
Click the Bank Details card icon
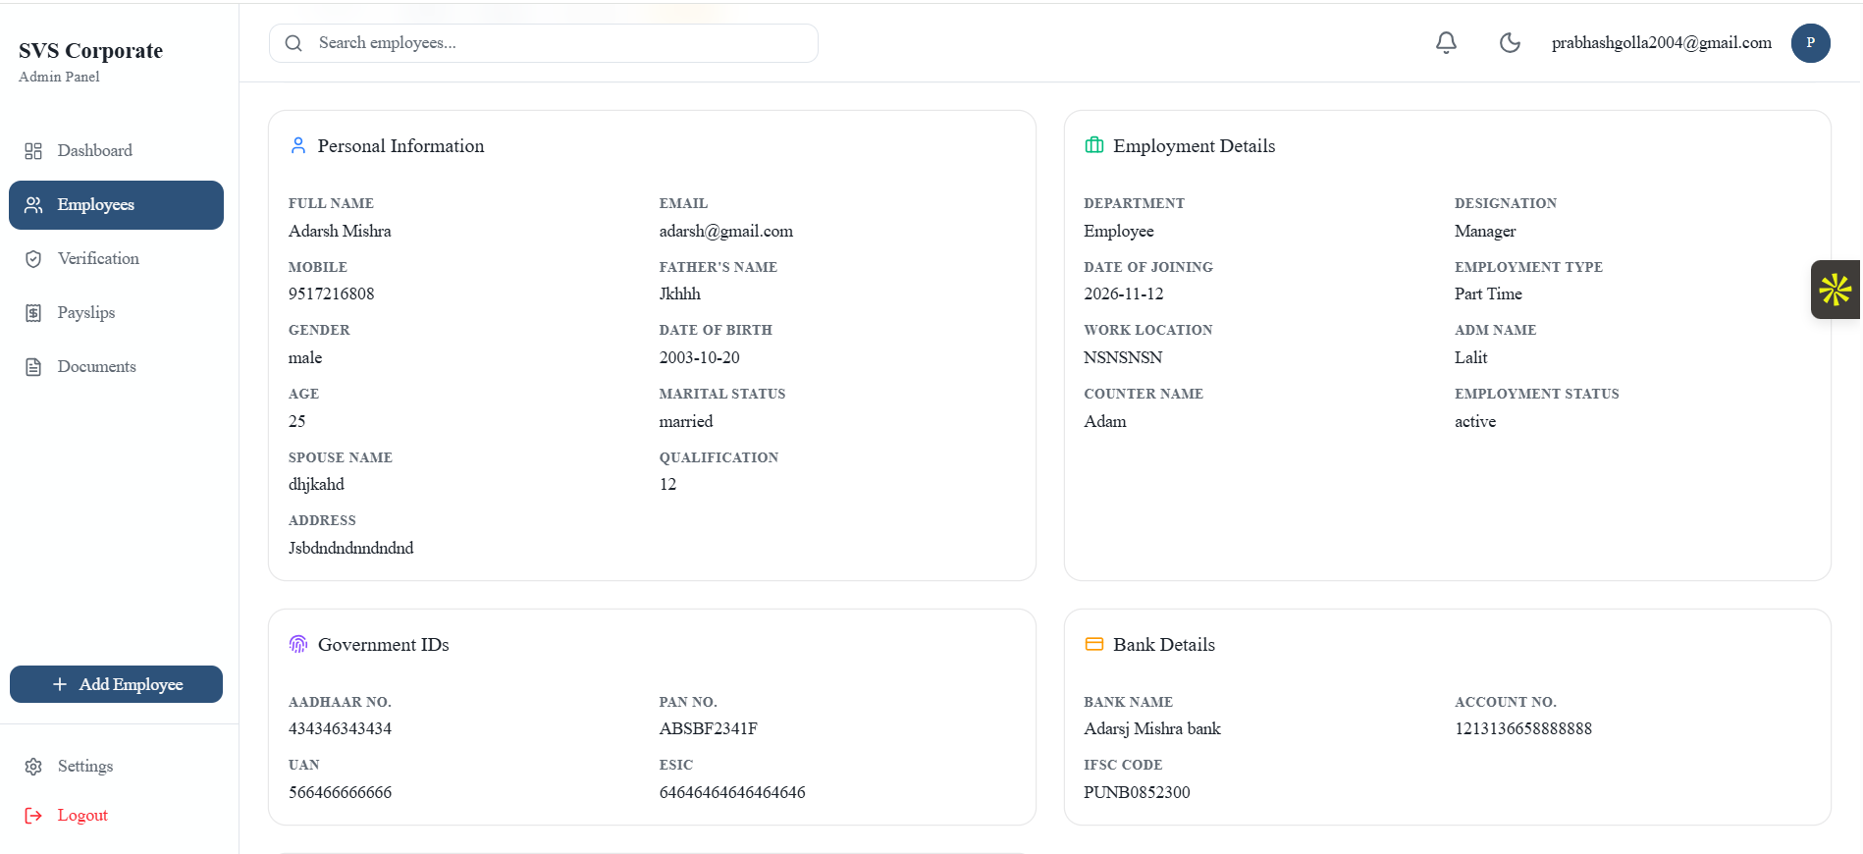[x=1094, y=644]
